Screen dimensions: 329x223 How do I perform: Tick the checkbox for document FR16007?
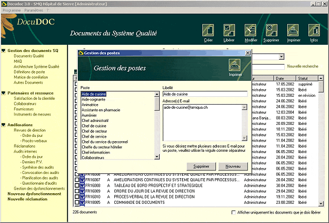pyautogui.click(x=77, y=180)
